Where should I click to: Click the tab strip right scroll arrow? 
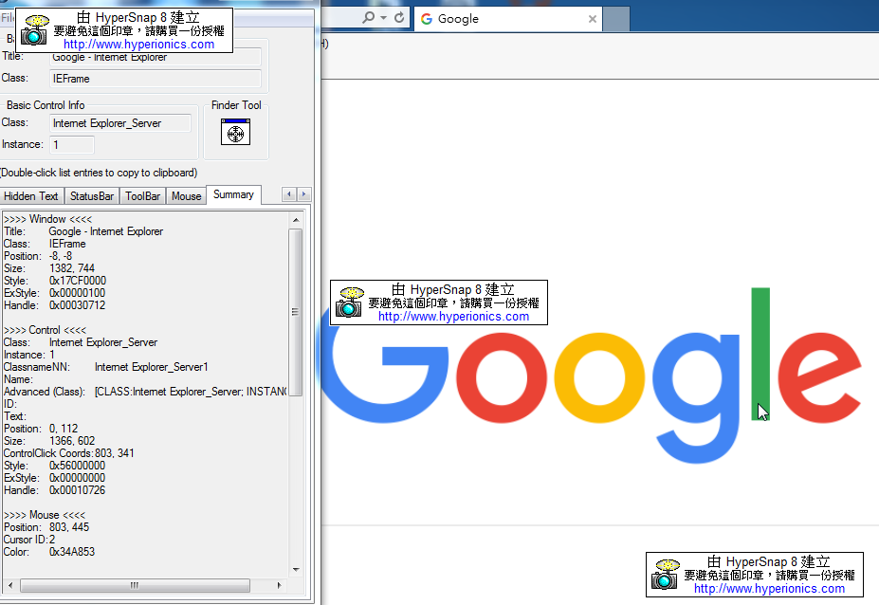(x=303, y=194)
